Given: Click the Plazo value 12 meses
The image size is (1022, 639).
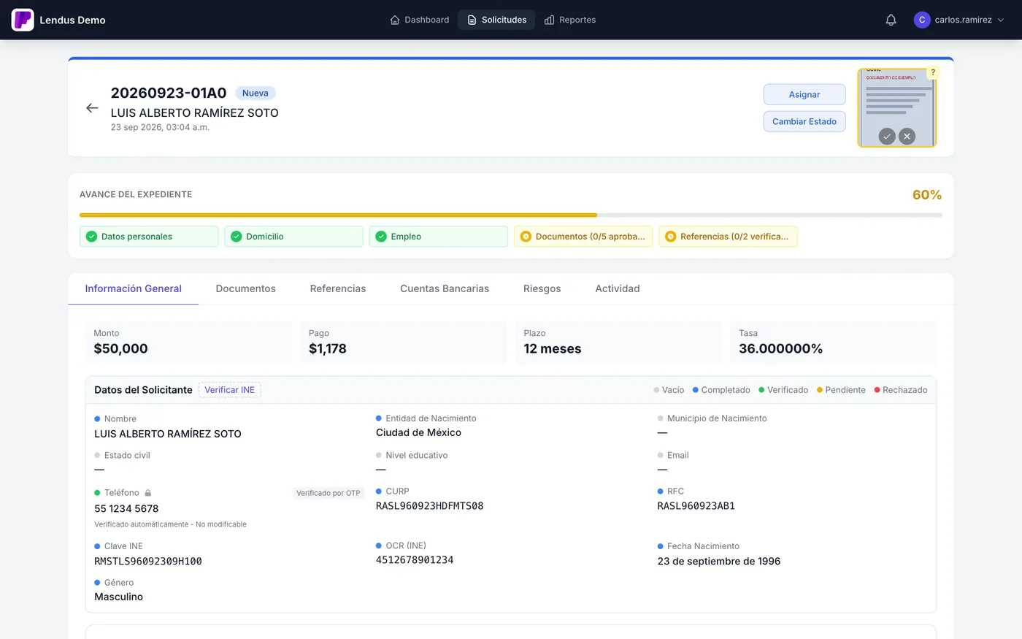Looking at the screenshot, I should 553,349.
